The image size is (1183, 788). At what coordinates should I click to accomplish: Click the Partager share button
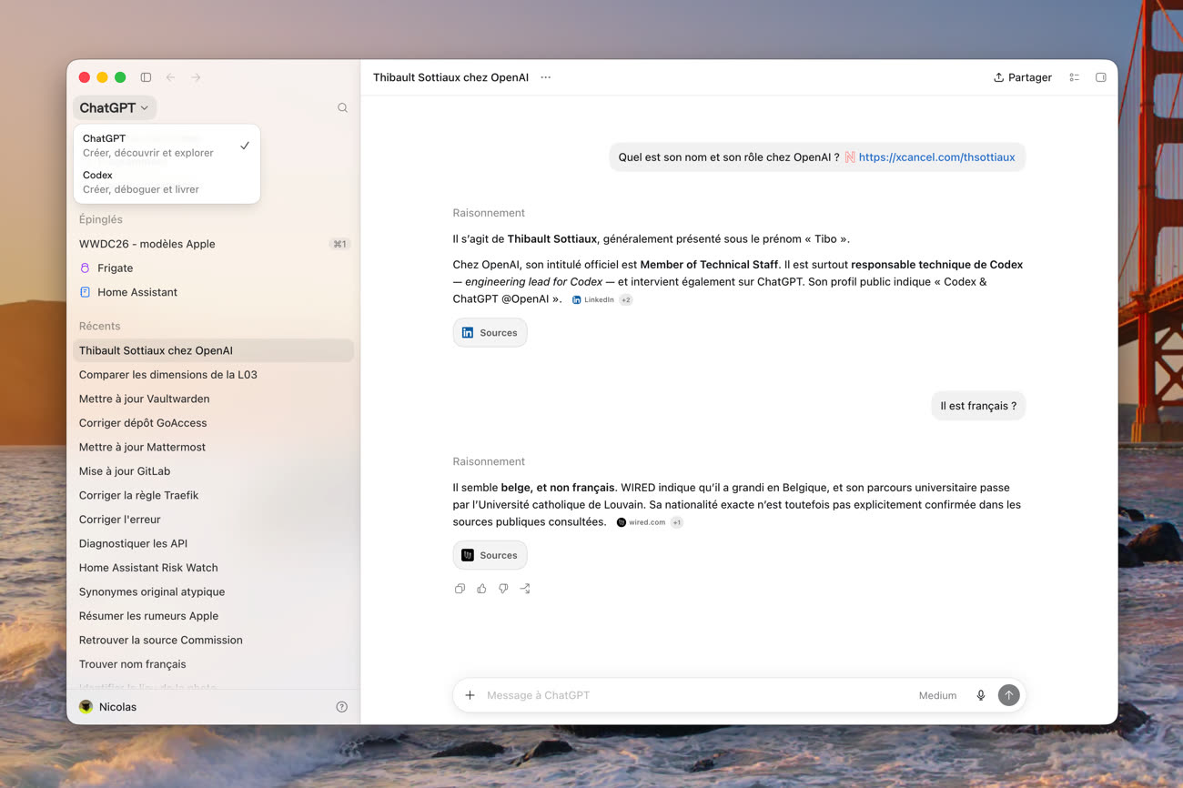pos(1022,77)
